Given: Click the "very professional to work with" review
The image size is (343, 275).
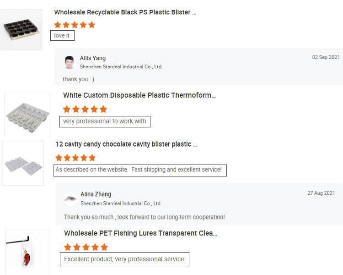Looking at the screenshot, I should 105,121.
